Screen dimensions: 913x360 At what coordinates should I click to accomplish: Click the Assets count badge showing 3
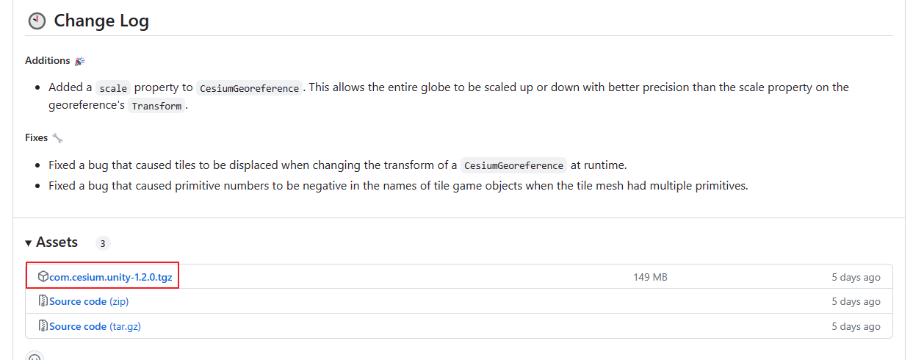[x=103, y=243]
